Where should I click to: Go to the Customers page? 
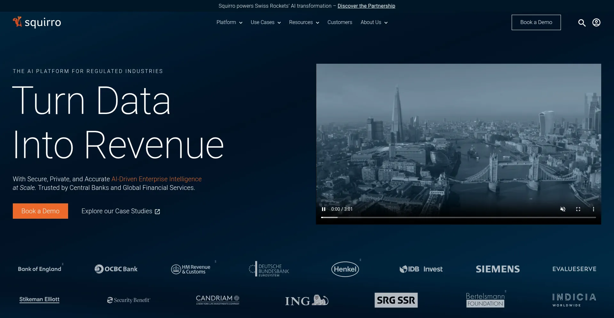340,22
